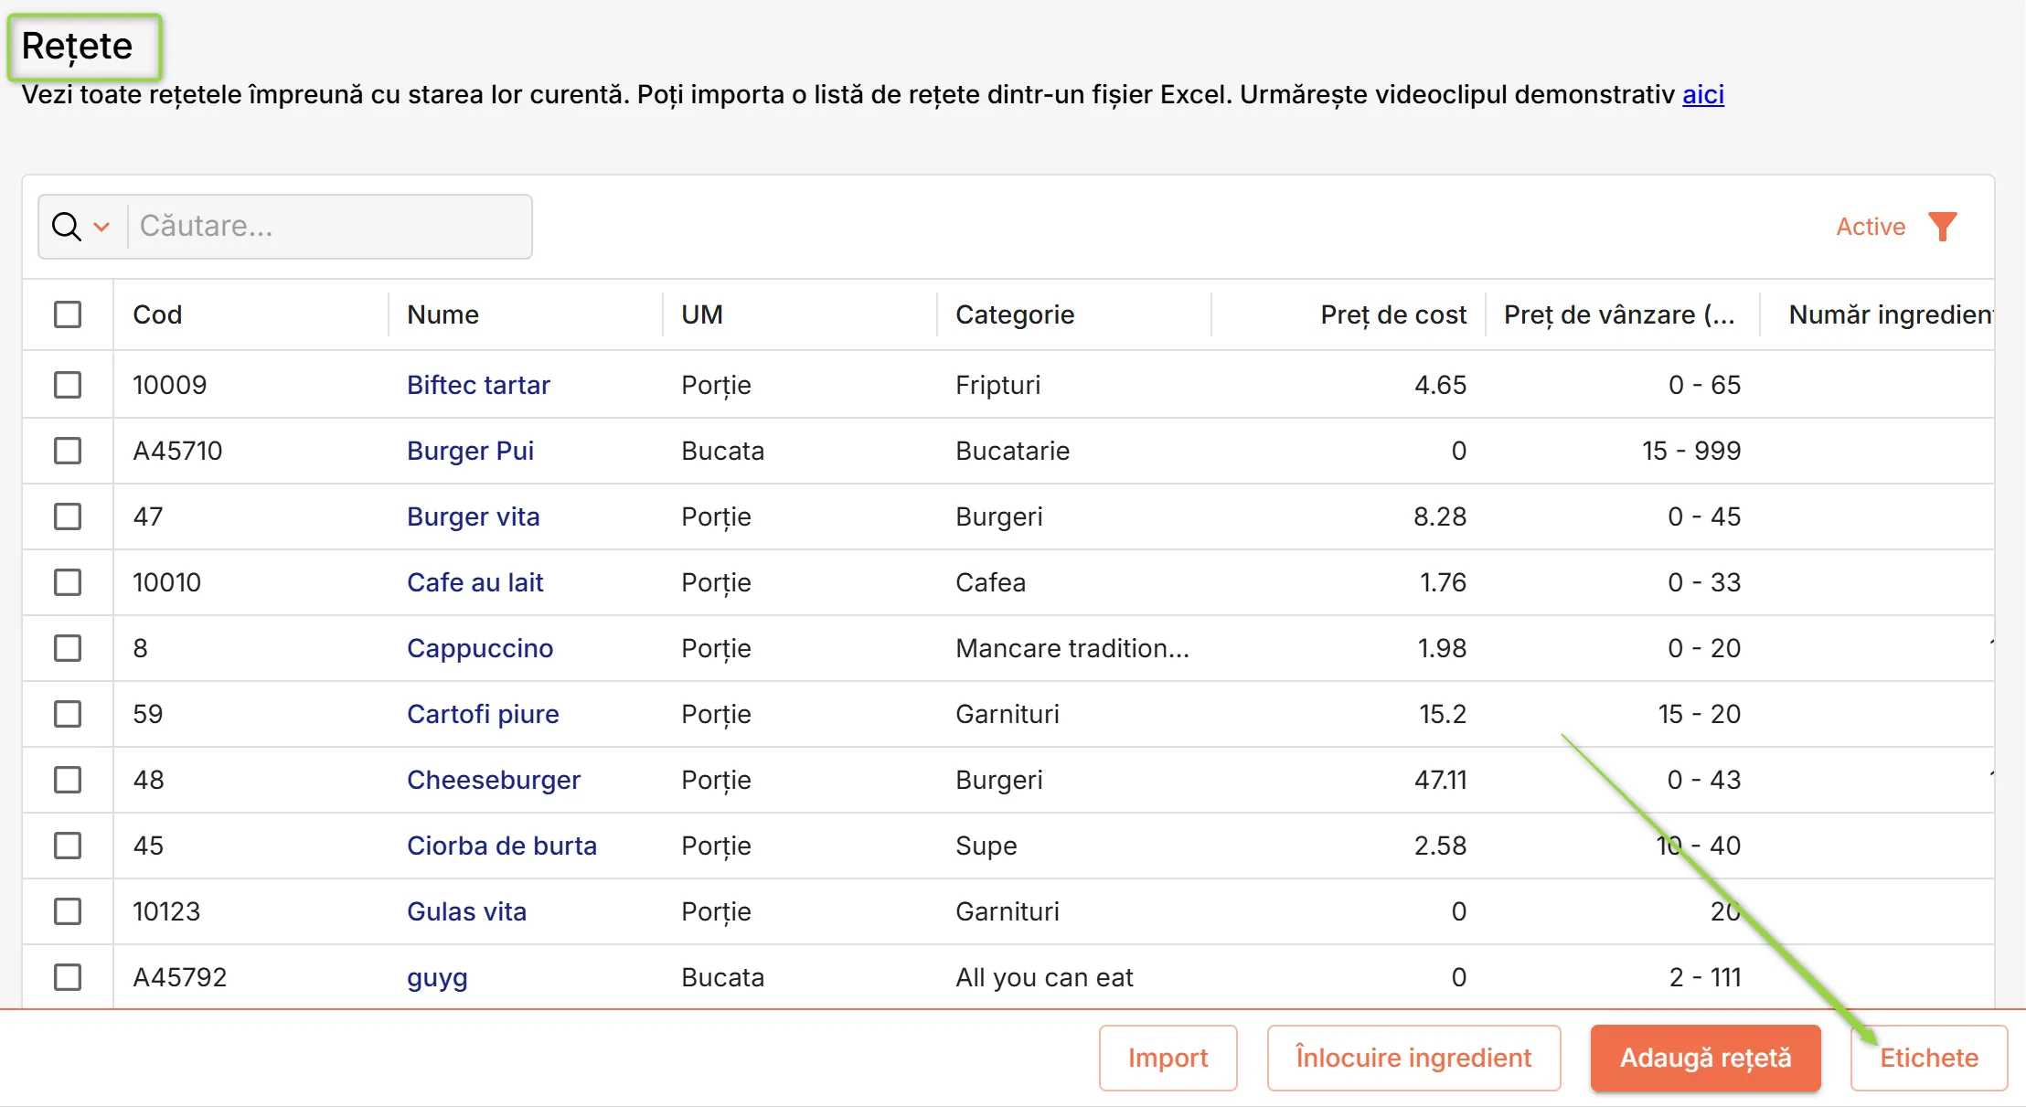The height and width of the screenshot is (1107, 2026).
Task: Select the Cheeseburger row checkbox
Action: [x=68, y=780]
